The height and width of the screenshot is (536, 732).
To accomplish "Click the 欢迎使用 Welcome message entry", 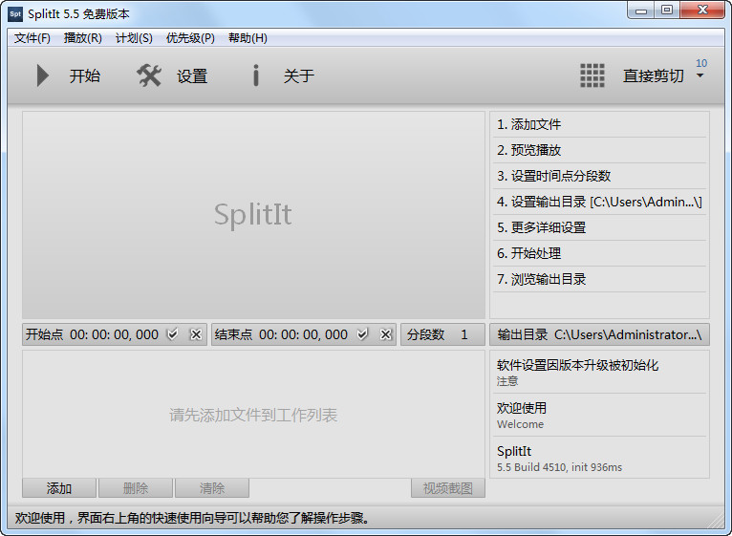I will pyautogui.click(x=599, y=415).
